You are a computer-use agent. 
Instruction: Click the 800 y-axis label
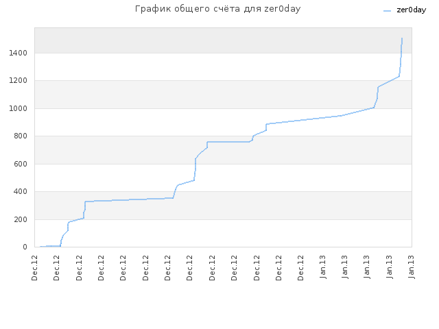[x=21, y=136]
